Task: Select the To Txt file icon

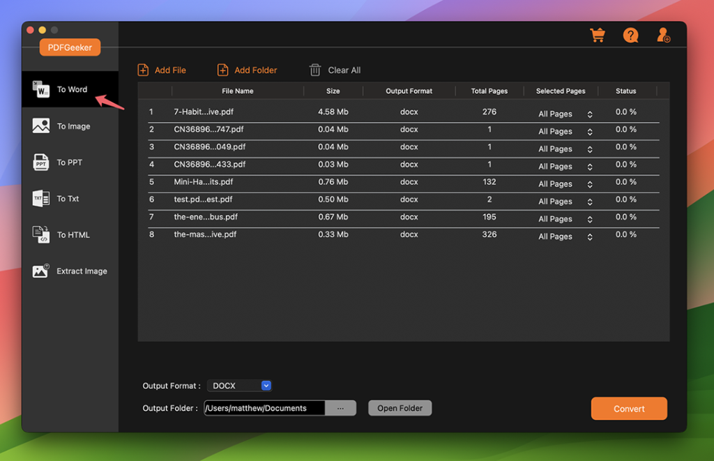Action: tap(41, 199)
